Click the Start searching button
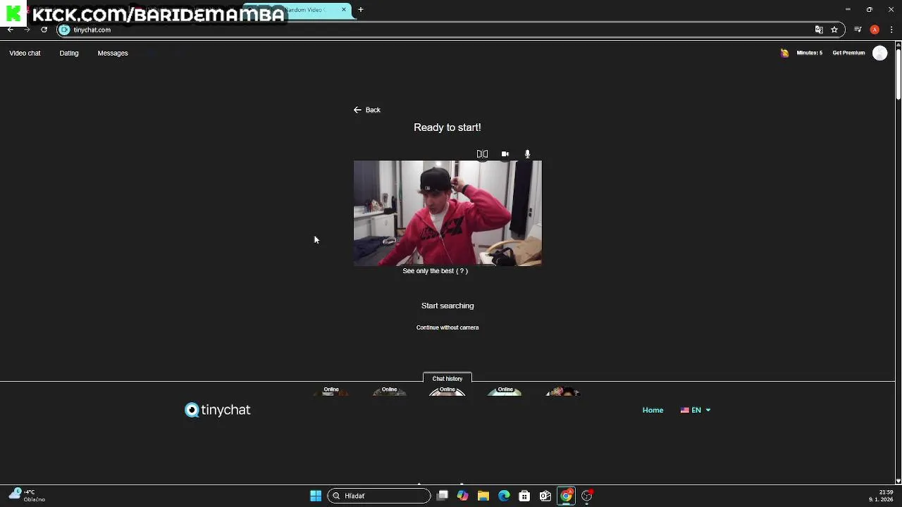Screen dimensions: 902x507 (447, 306)
